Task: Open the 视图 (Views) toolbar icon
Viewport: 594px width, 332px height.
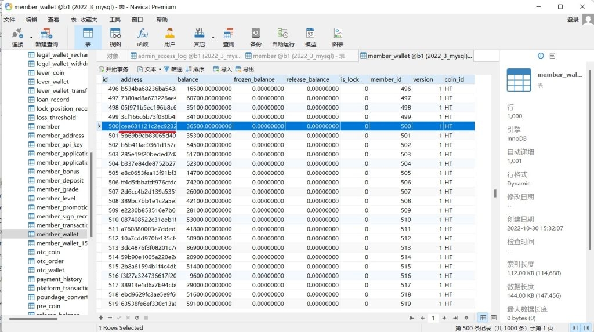Action: tap(115, 37)
